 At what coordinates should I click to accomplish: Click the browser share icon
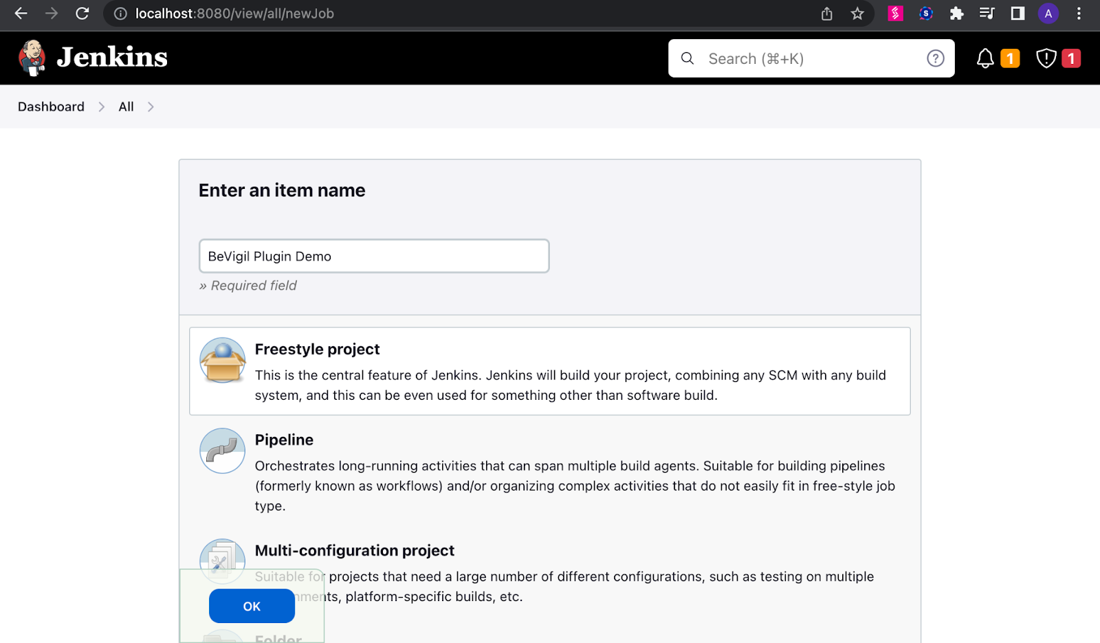827,14
